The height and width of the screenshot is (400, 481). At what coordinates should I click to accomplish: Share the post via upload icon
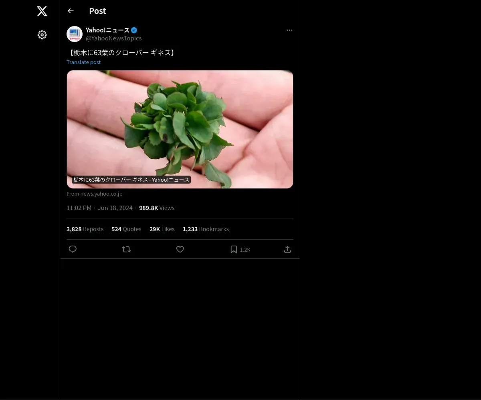coord(287,249)
